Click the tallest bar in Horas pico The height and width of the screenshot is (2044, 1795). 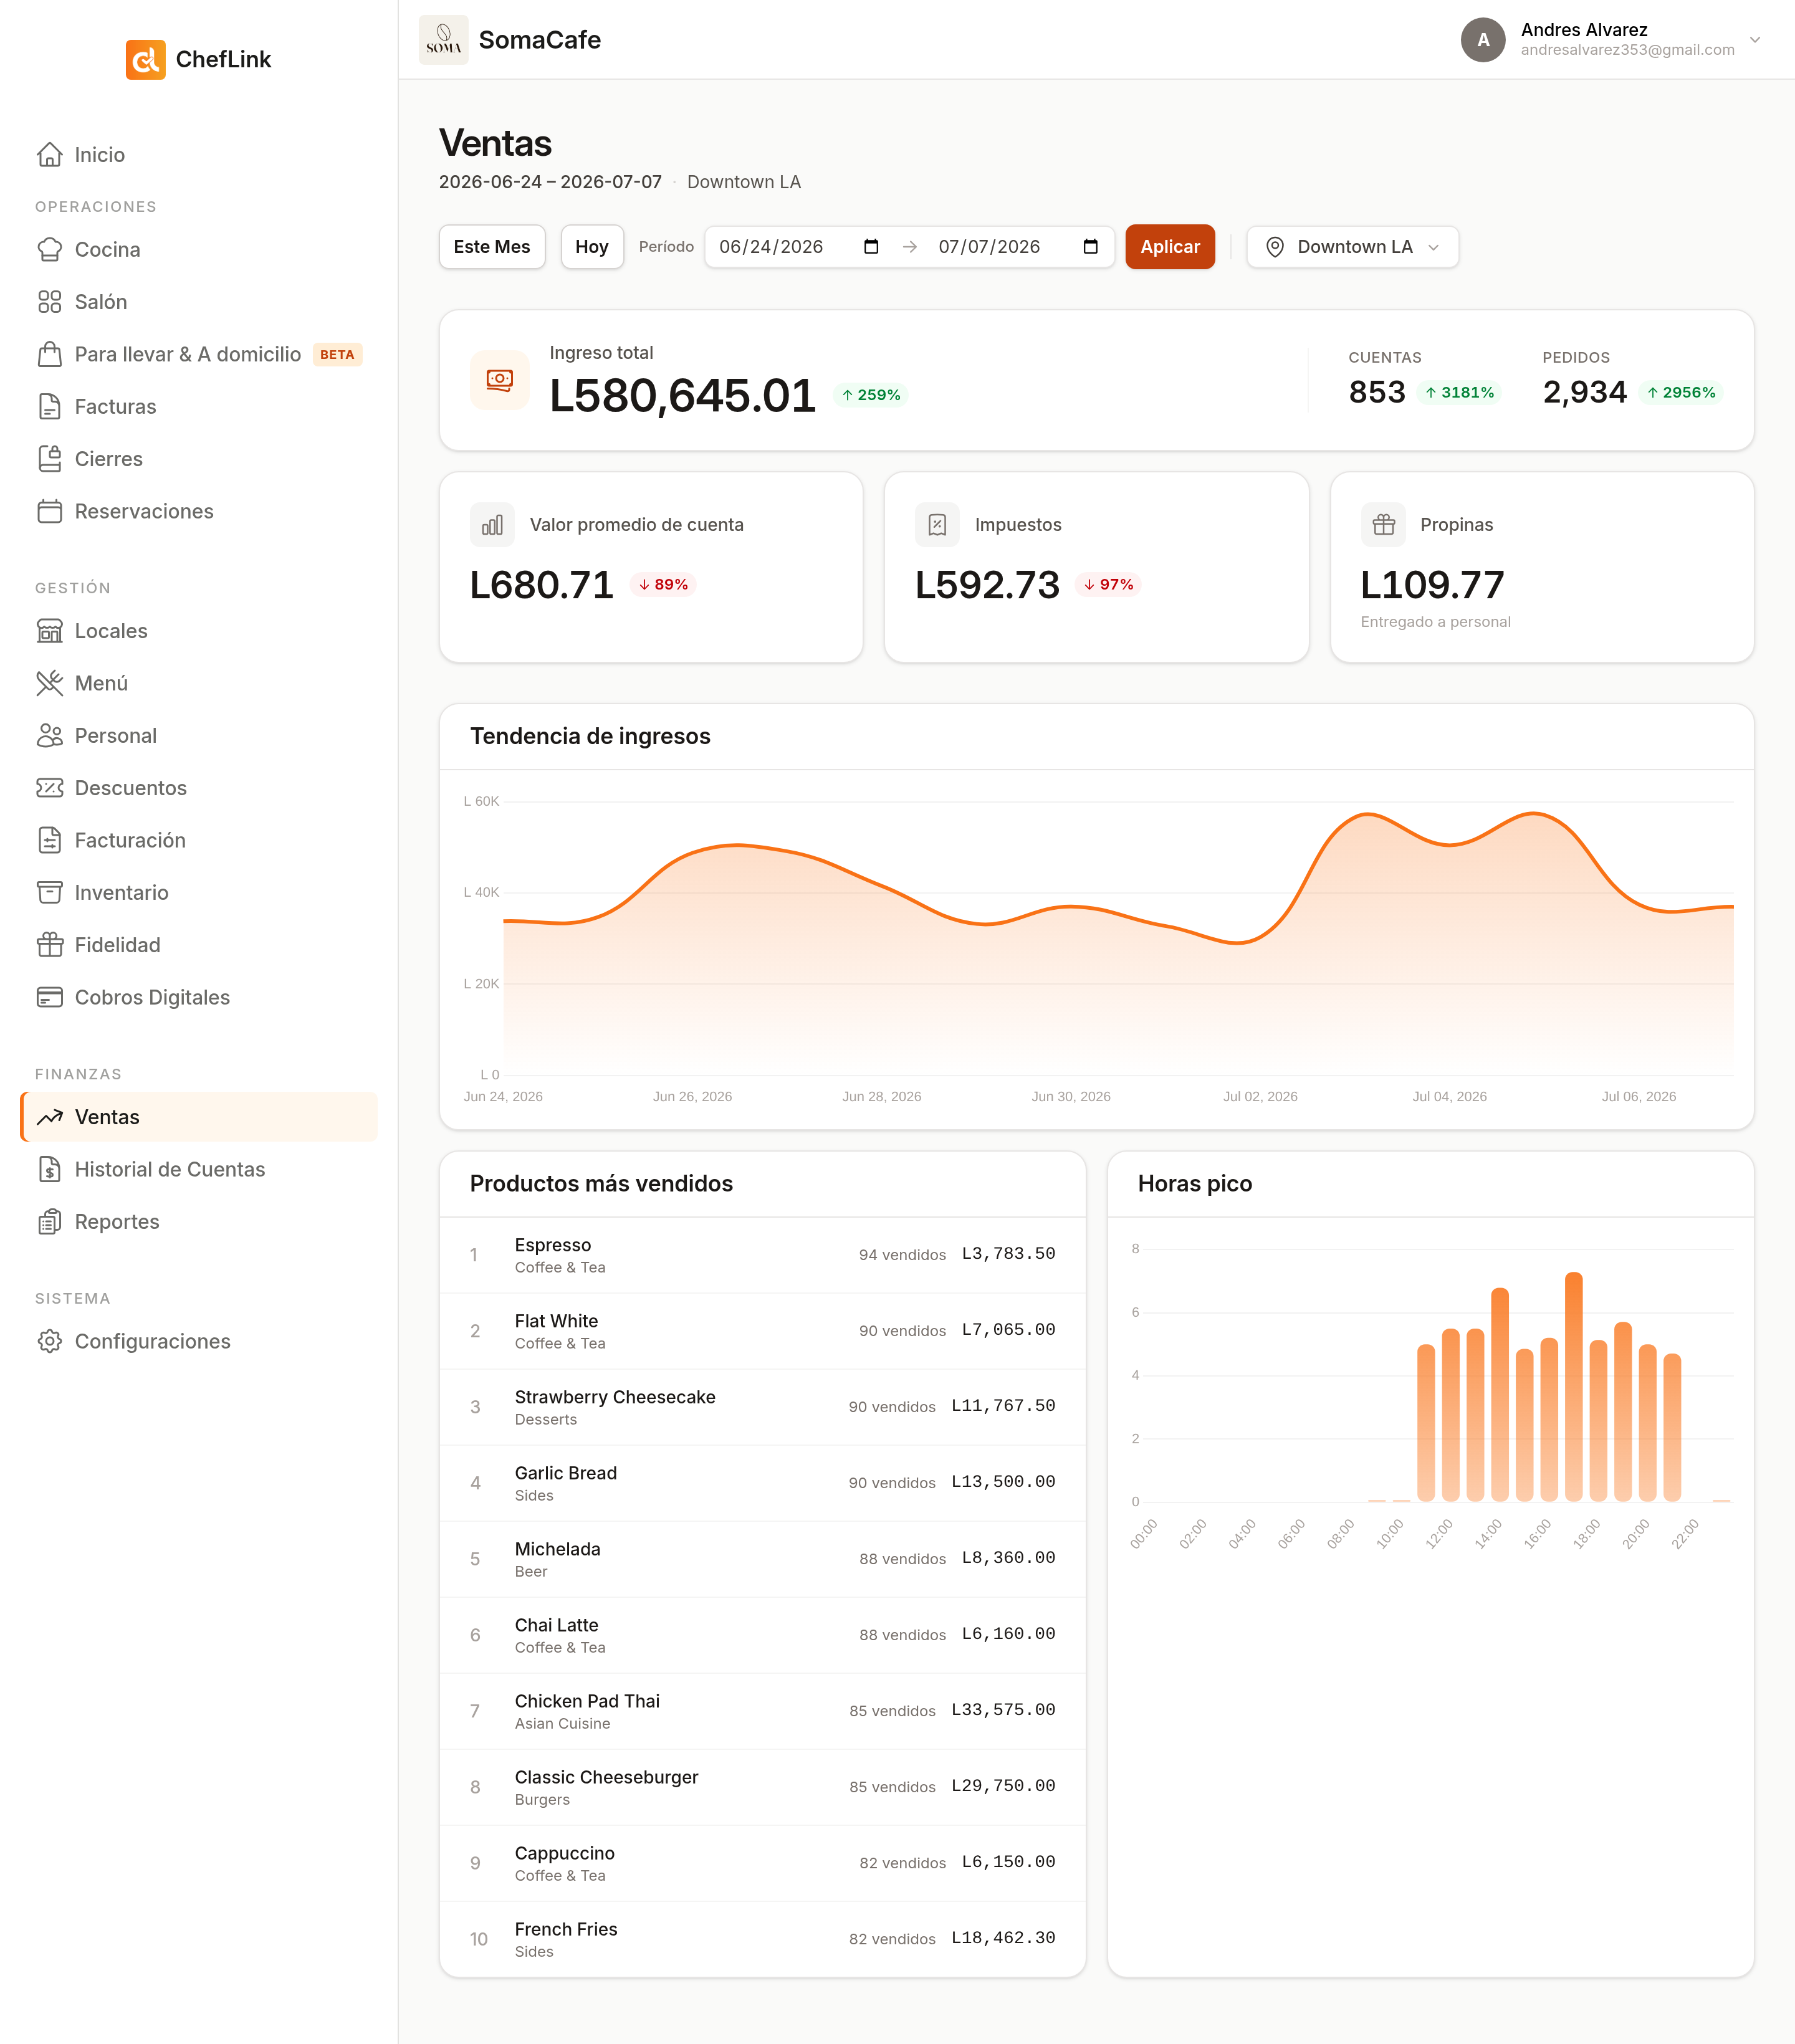(1573, 1386)
